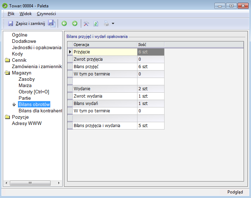The width and height of the screenshot is (251, 198).
Task: Click the refresh document icon
Action: tap(96, 24)
